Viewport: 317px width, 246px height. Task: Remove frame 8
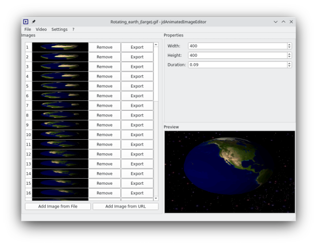(x=105, y=115)
